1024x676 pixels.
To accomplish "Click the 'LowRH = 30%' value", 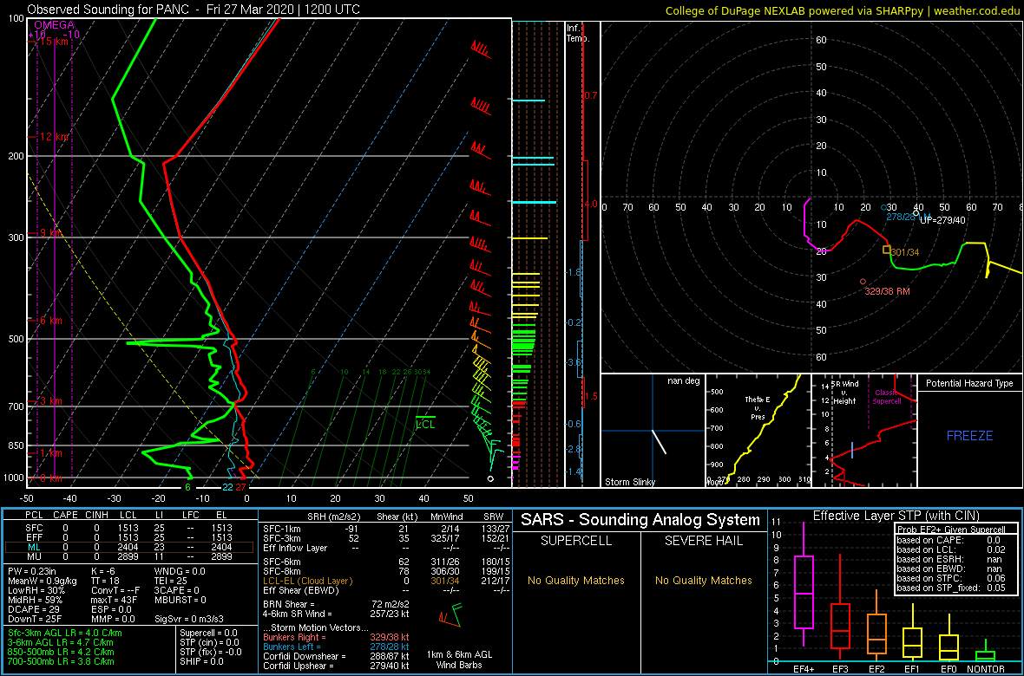I will coord(33,590).
